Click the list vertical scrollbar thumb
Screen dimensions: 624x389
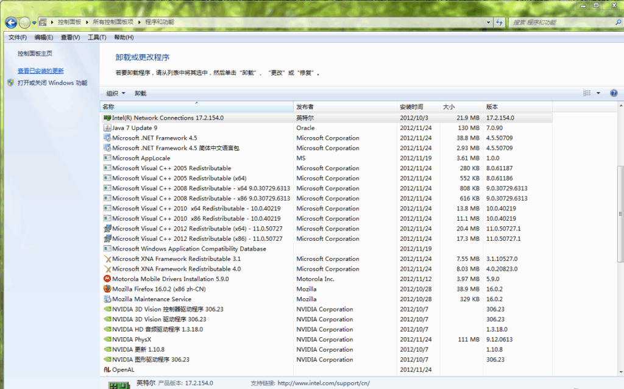(620, 214)
